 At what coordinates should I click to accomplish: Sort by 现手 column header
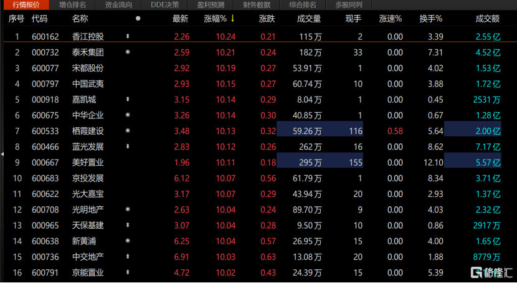(353, 19)
